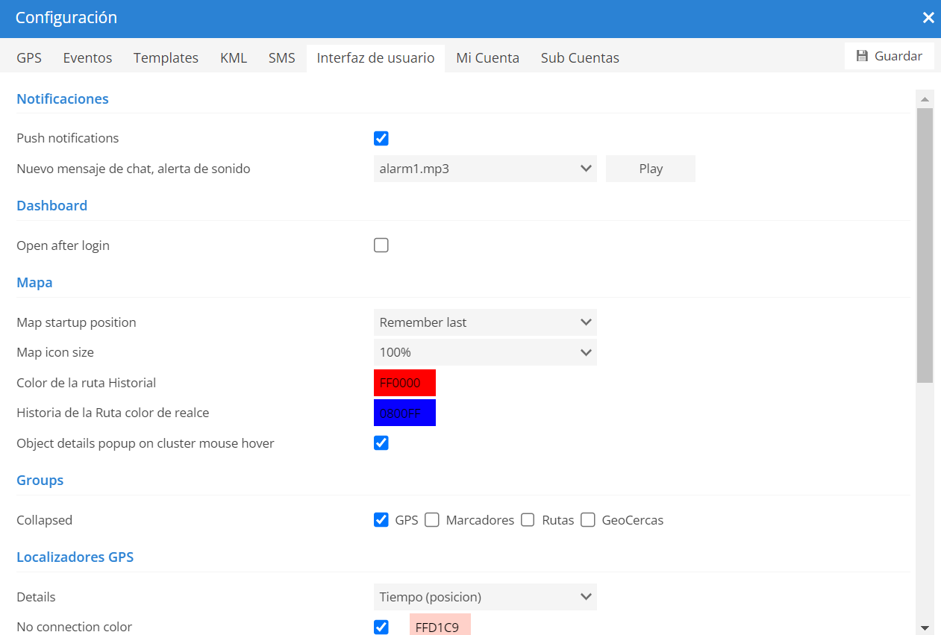The width and height of the screenshot is (941, 635).
Task: Enable Open after login checkbox
Action: coord(381,245)
